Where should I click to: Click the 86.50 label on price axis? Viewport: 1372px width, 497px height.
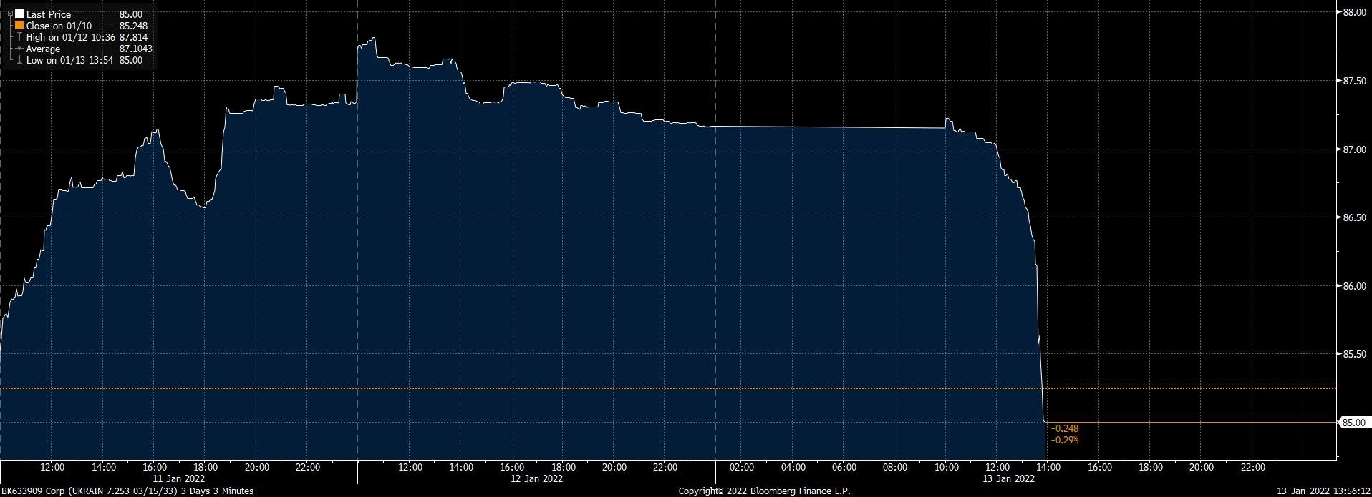1353,218
